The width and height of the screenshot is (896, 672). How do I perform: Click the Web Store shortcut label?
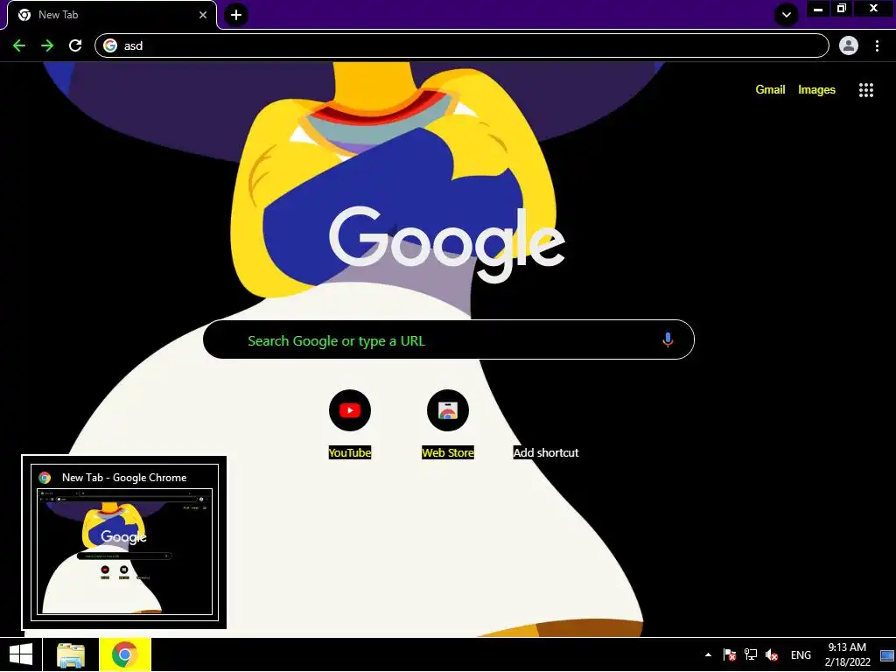448,452
